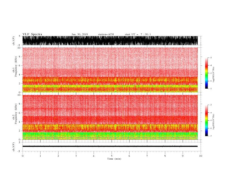Click the "ch.1(V)" vertical axis label
226x175 pixels.
(x=14, y=41)
